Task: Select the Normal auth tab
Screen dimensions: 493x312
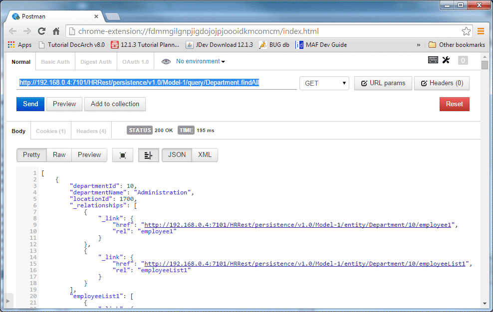Action: pos(21,62)
